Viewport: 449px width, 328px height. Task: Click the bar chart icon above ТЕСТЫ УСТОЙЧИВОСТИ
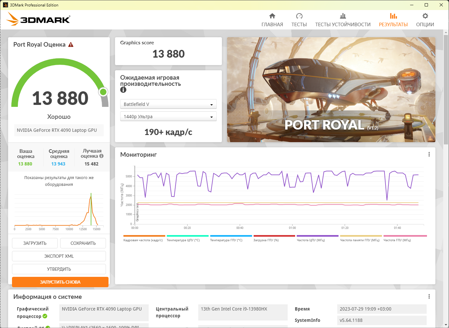pyautogui.click(x=343, y=16)
